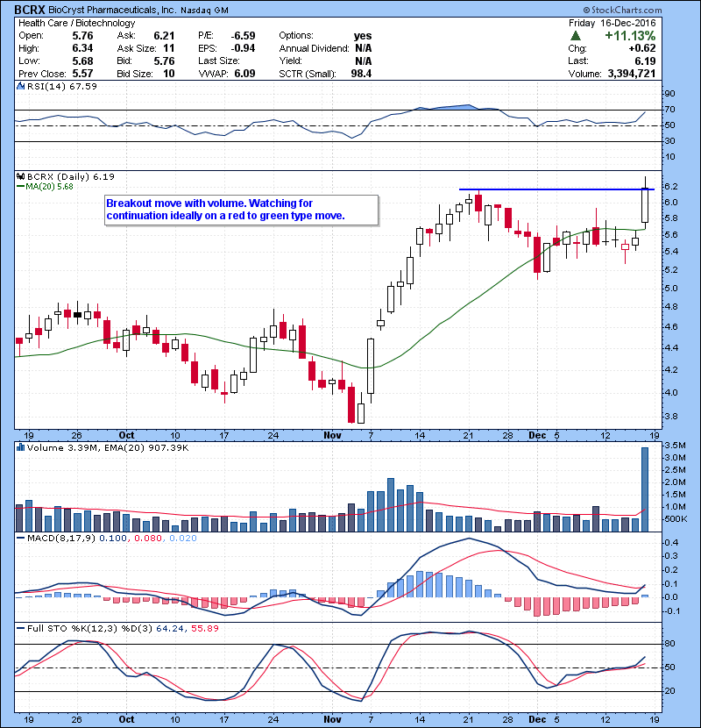
Task: Click the tallest volume bar on Dec 16
Action: (644, 489)
